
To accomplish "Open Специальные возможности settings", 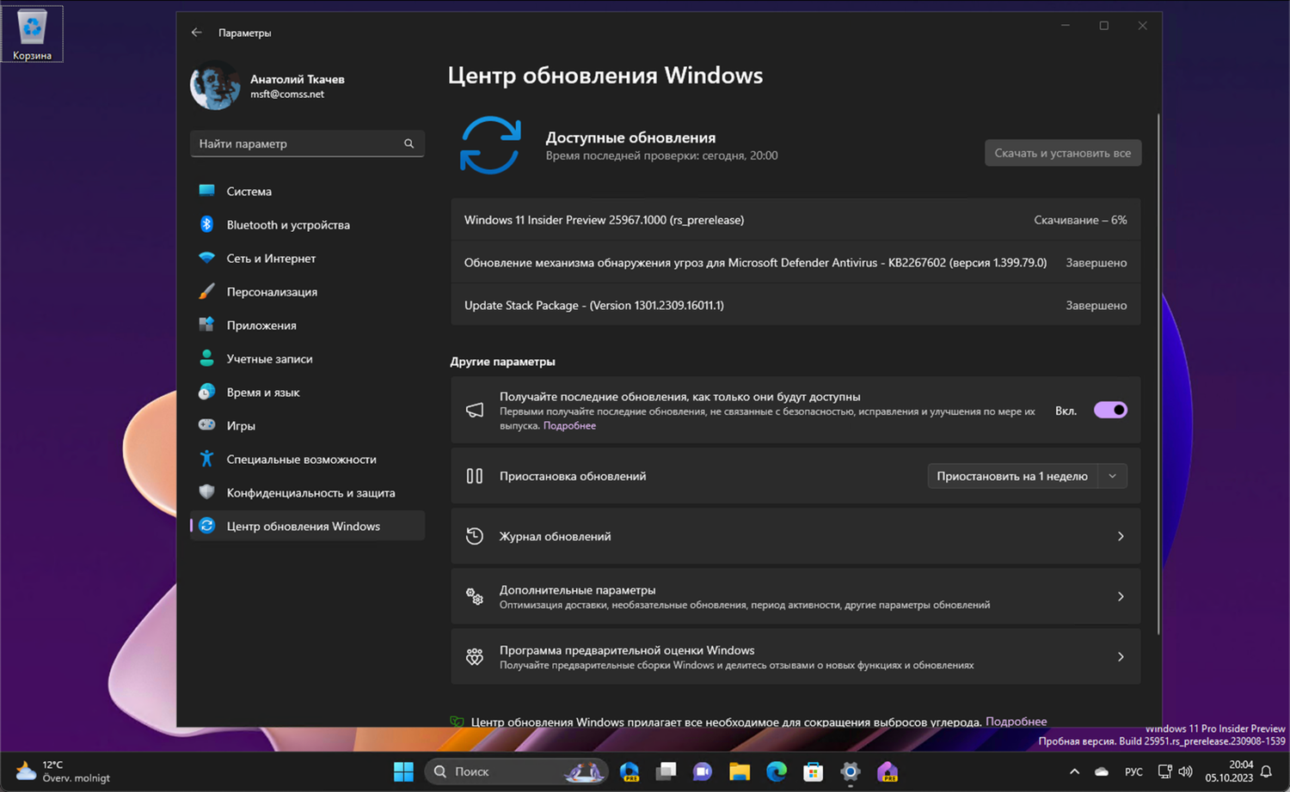I will [301, 459].
